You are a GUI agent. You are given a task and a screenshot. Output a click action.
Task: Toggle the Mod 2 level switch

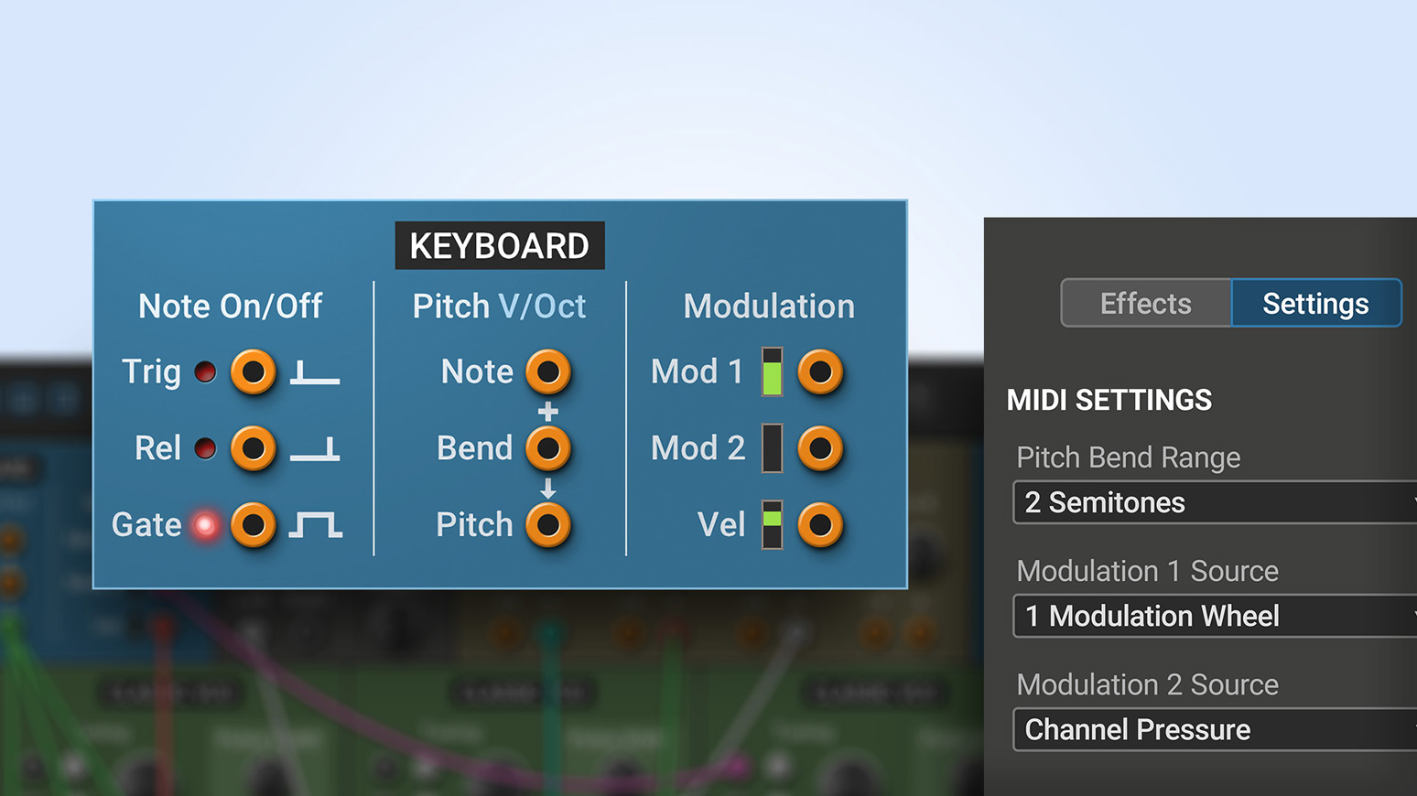tap(771, 448)
